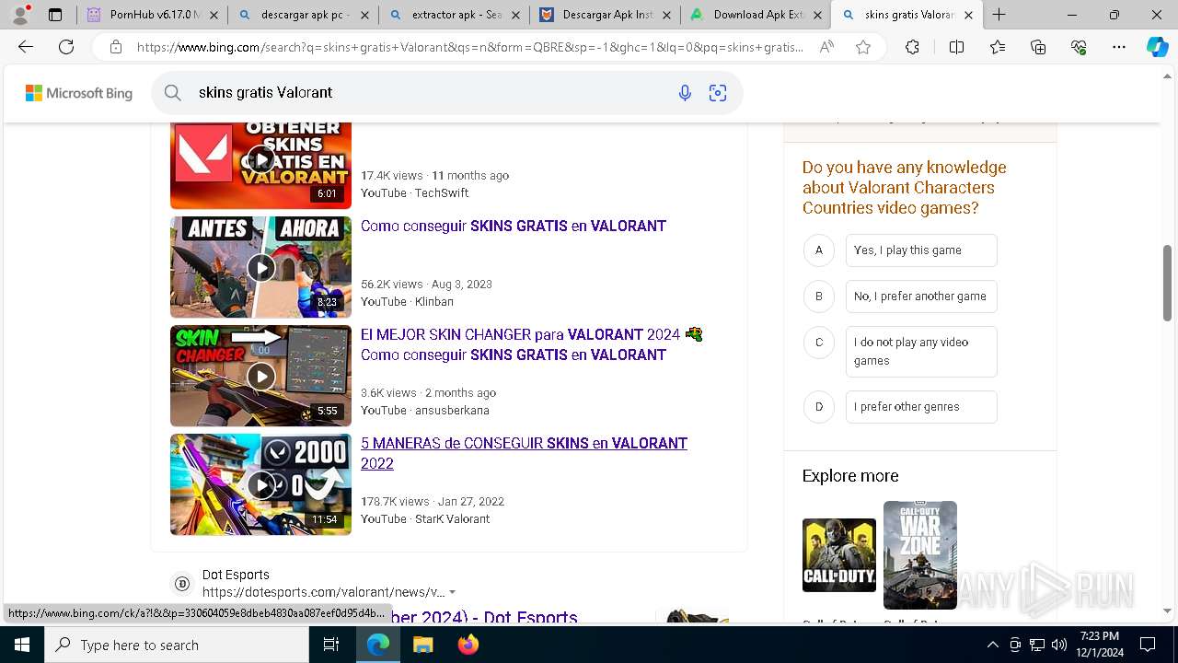This screenshot has height=663, width=1178.
Task: Open Favorites list icon
Action: tap(998, 47)
